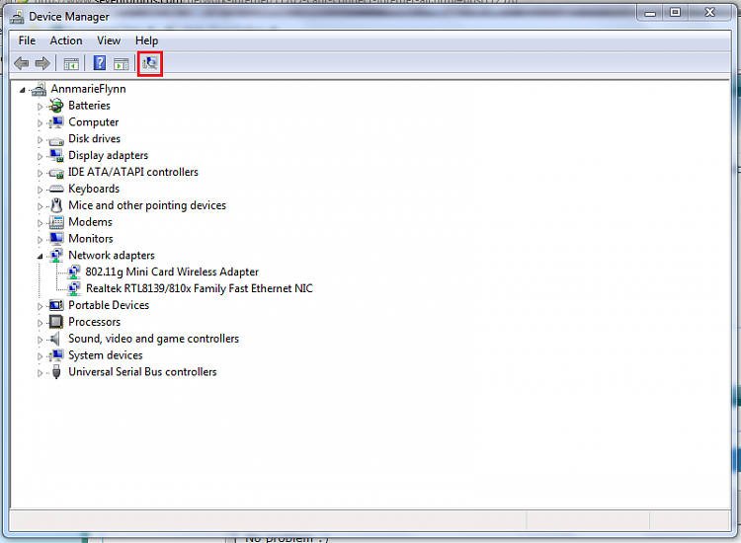The height and width of the screenshot is (543, 741).
Task: Select the Universal Serial Bus controllers icon
Action: coord(56,372)
